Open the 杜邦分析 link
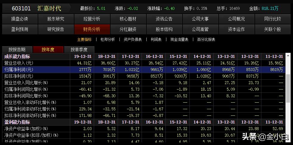 pyautogui.click(x=108, y=40)
